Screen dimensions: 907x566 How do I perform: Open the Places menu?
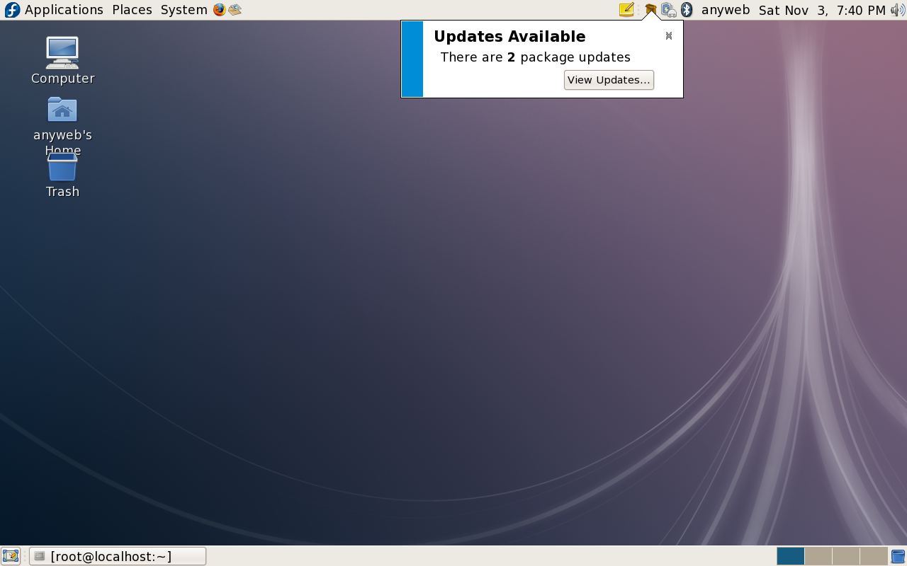132,10
